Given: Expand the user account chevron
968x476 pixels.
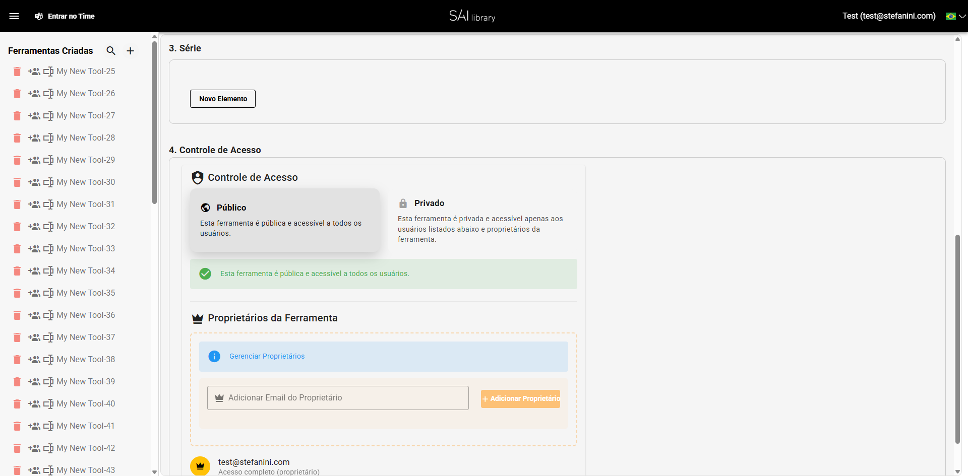Looking at the screenshot, I should 961,16.
